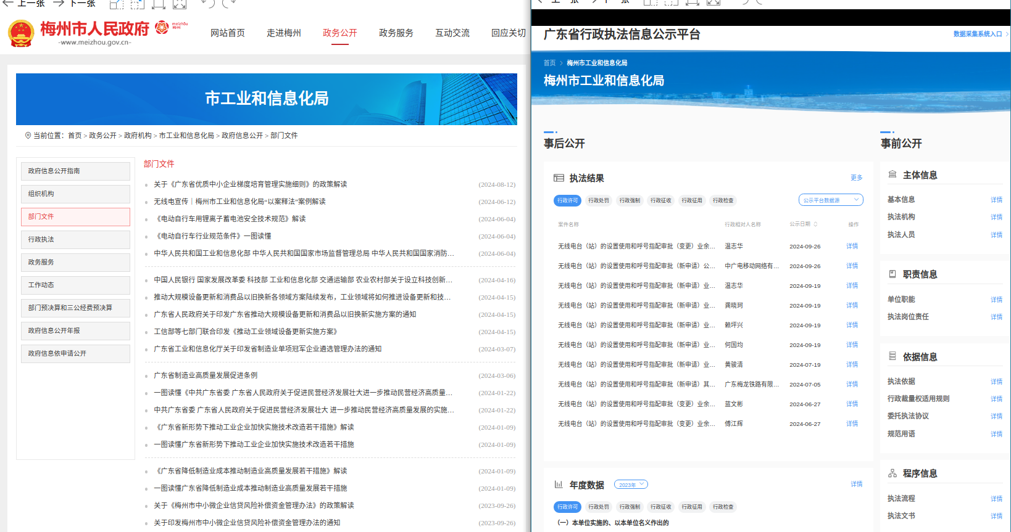Image resolution: width=1011 pixels, height=532 pixels.
Task: Open sidebar item 政府信息依申请公开
Action: click(x=75, y=354)
